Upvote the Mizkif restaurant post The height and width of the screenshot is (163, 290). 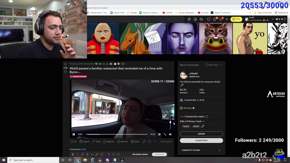click(x=65, y=64)
